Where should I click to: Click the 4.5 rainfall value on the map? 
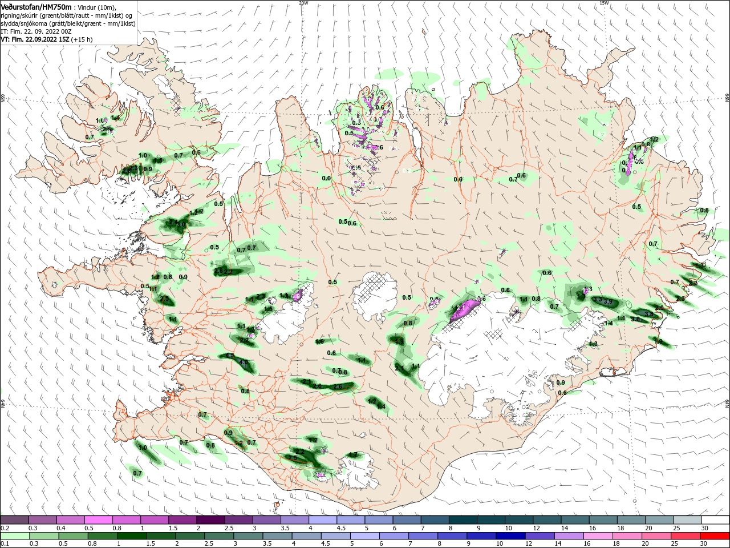coord(230,356)
